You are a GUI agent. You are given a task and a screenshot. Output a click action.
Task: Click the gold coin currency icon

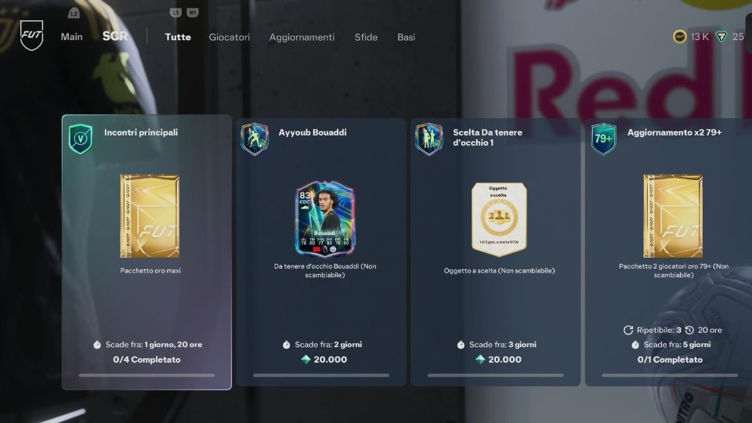pos(680,37)
